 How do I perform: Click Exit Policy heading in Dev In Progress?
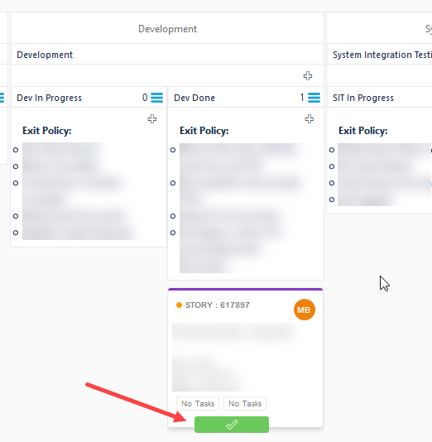[x=47, y=131]
